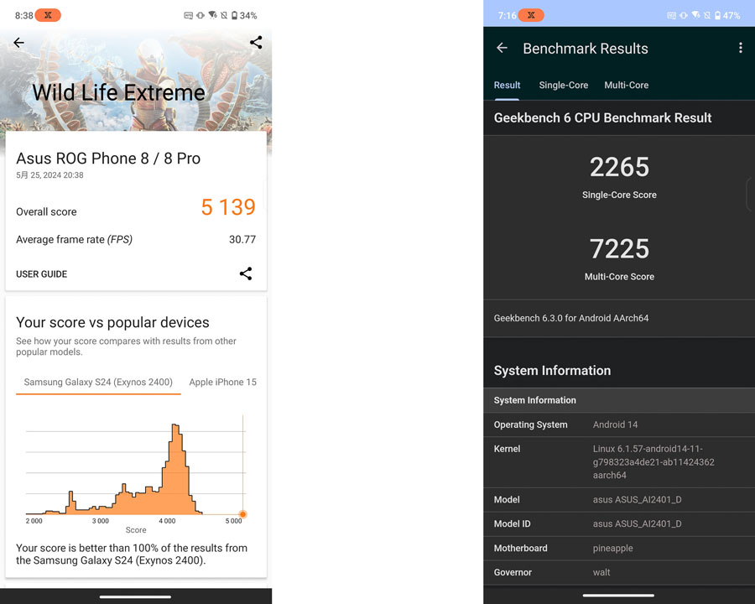Go back from Wild Life Extreme screen

tap(18, 43)
